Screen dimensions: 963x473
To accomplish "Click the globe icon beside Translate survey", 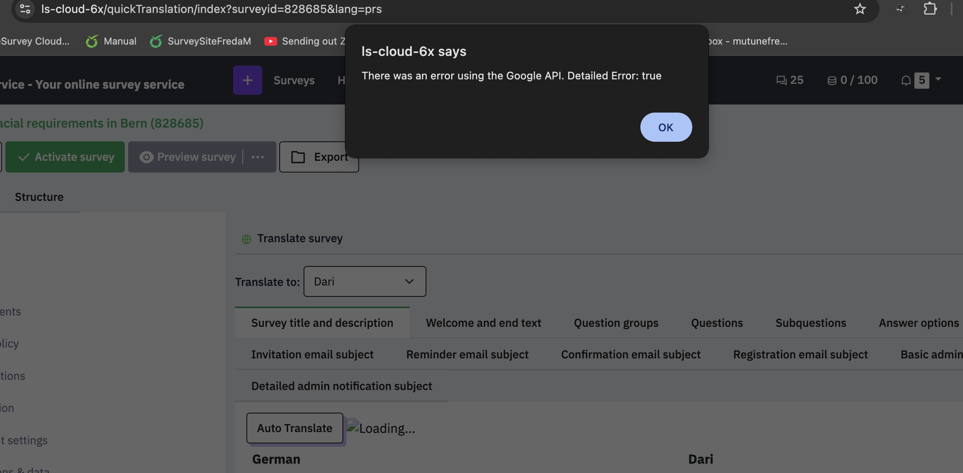I will (x=246, y=239).
